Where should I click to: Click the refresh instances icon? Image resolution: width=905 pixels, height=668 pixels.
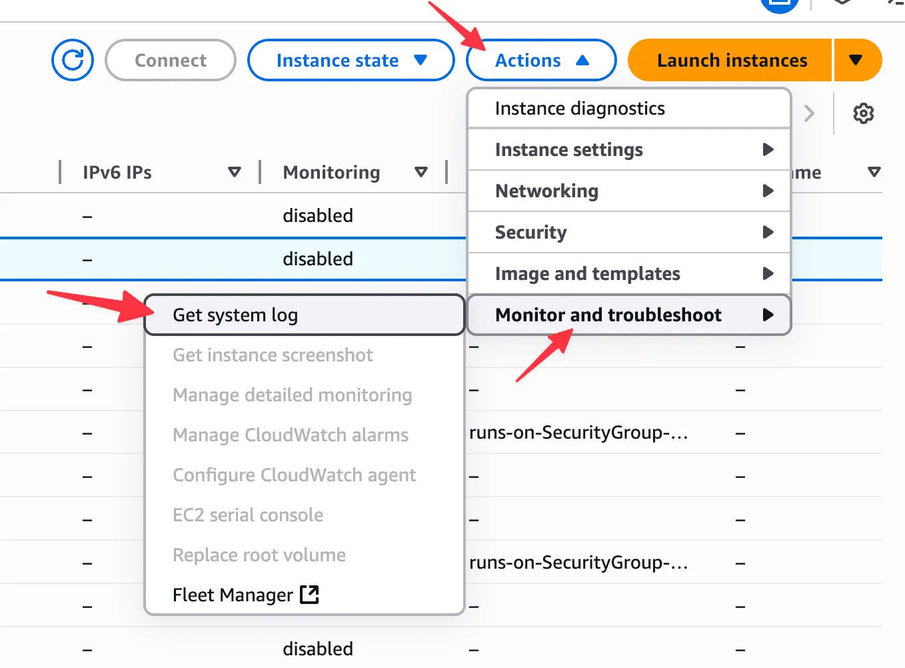tap(73, 60)
